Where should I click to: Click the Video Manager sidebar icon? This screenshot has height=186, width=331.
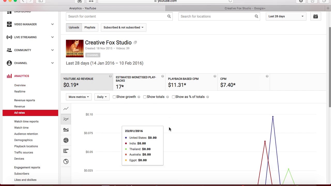[9, 24]
